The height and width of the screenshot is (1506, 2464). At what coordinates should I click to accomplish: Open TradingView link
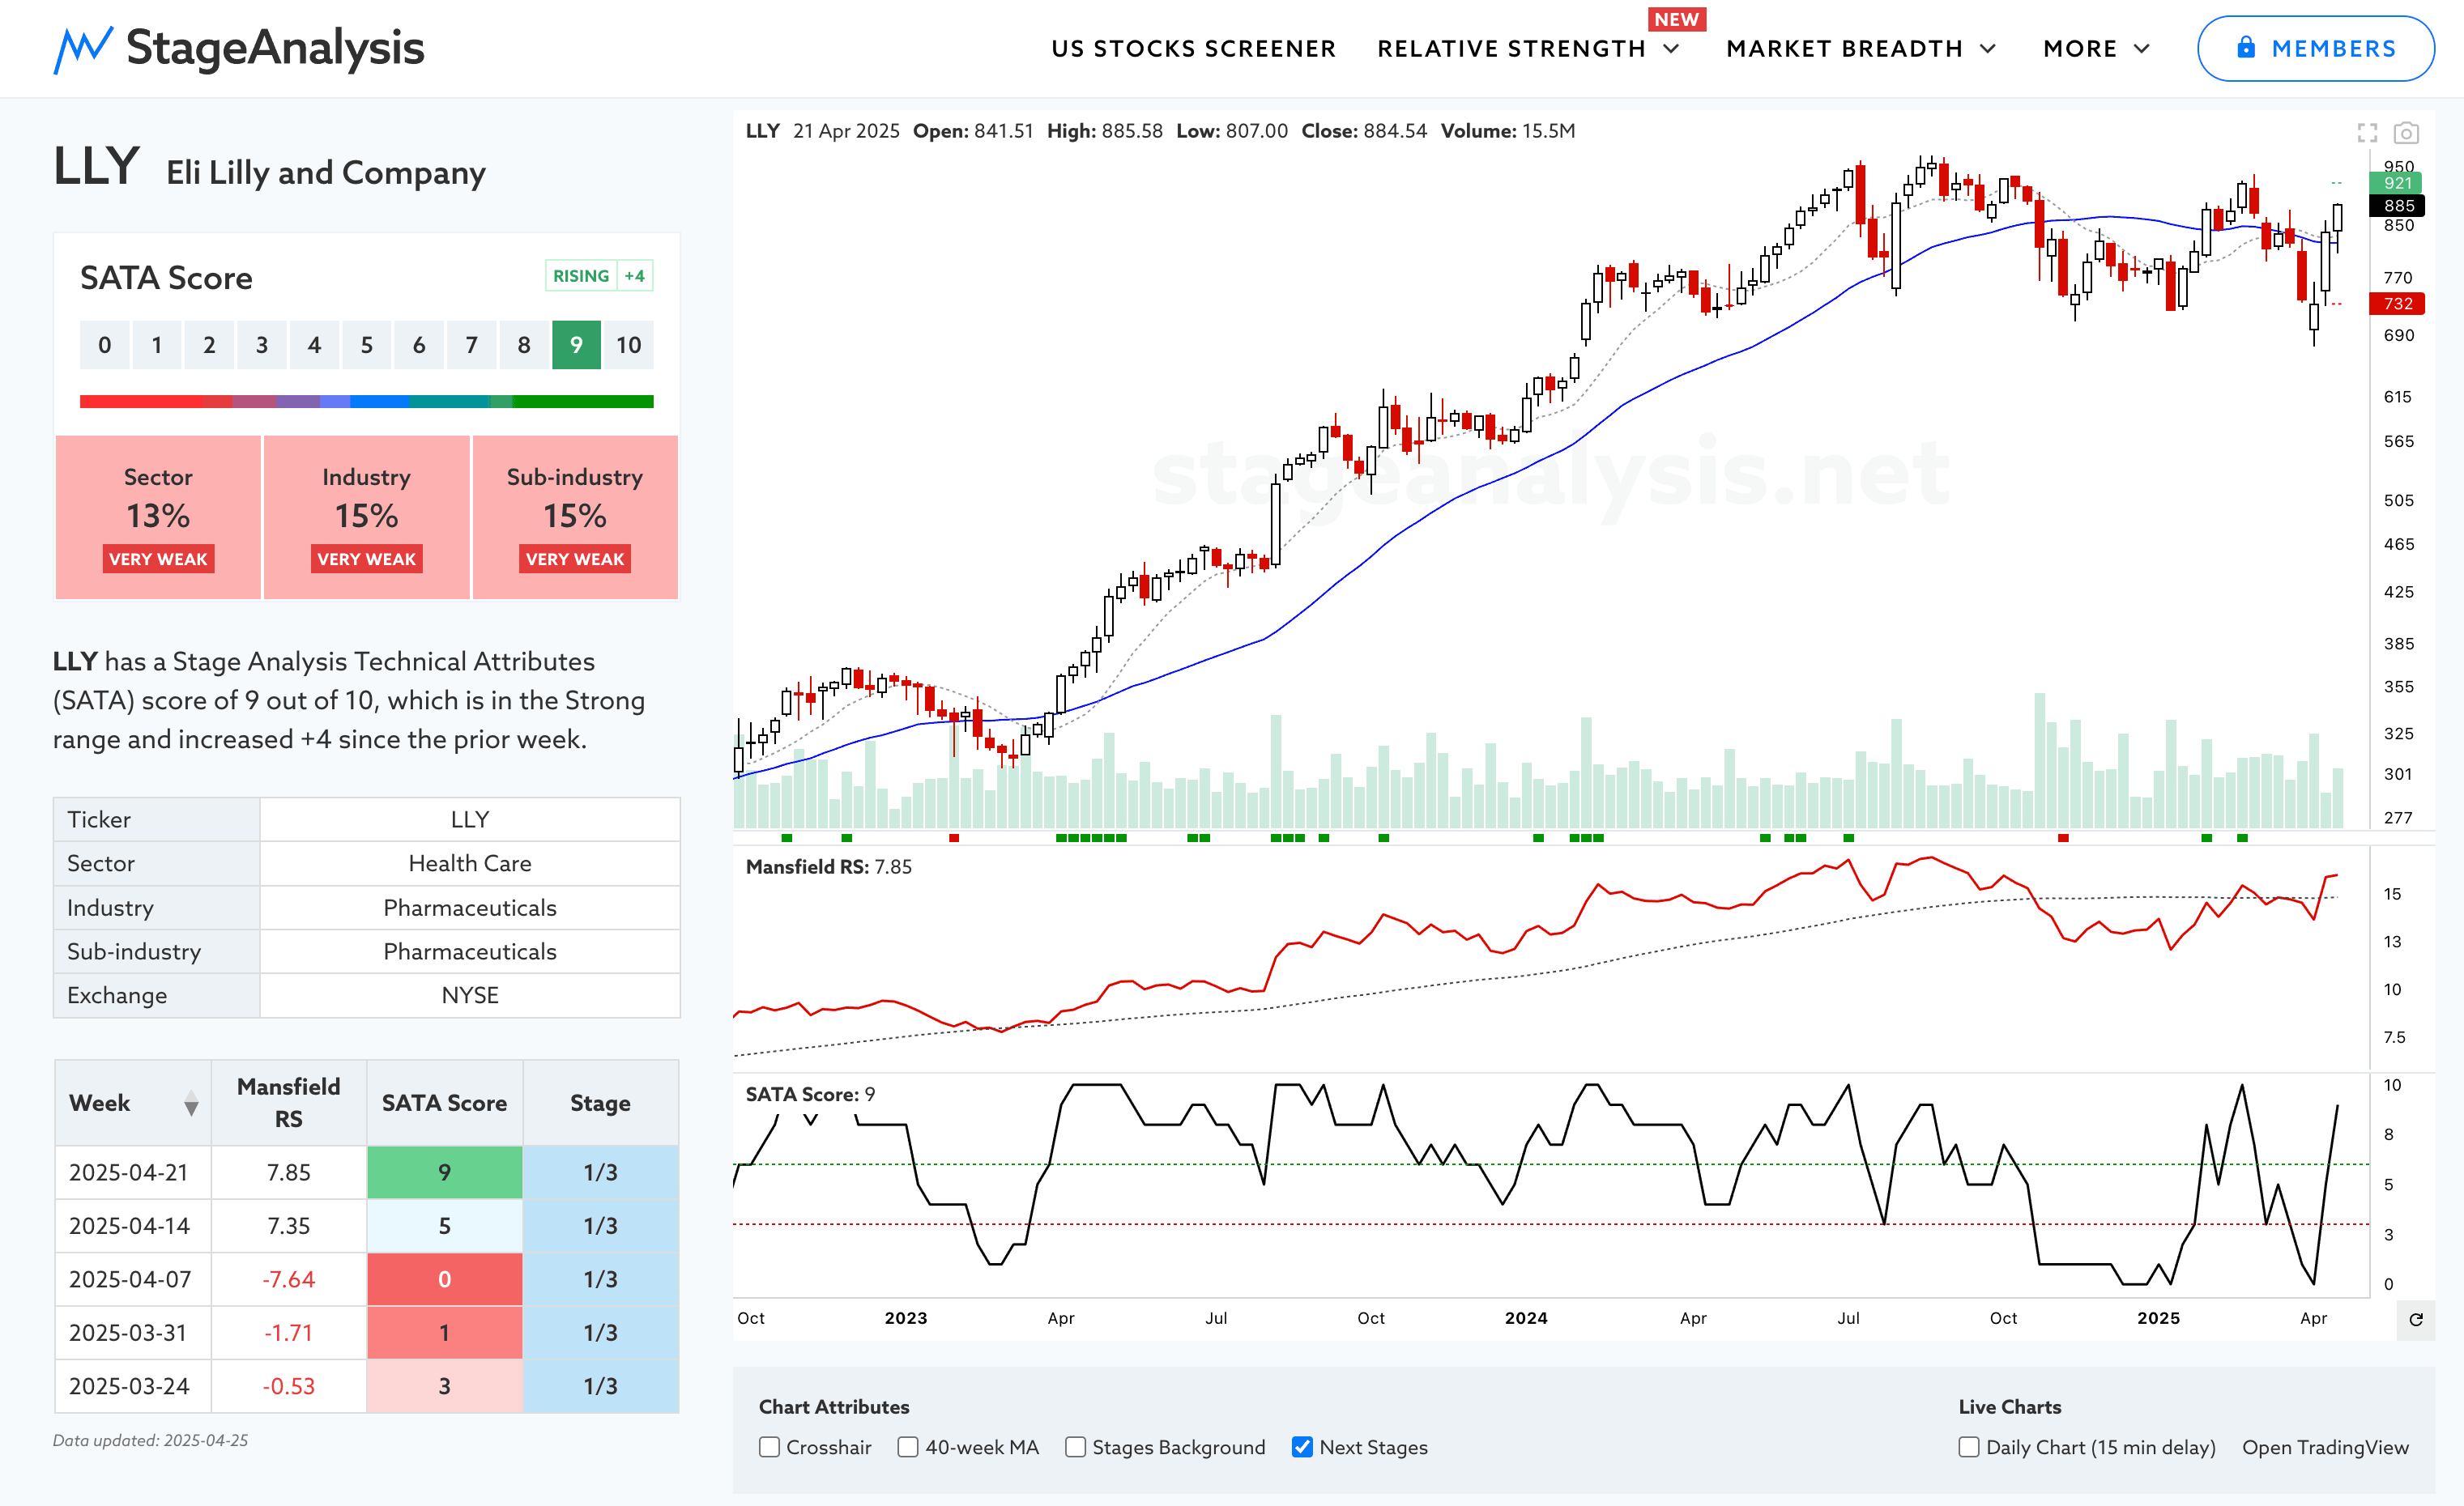pos(2325,1447)
